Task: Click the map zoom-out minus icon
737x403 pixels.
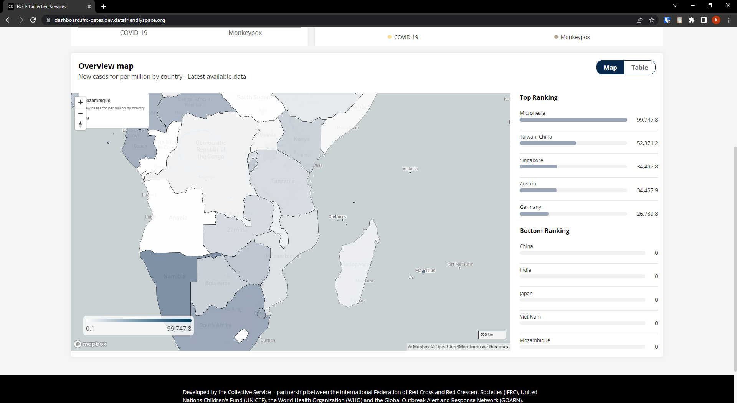Action: point(80,113)
